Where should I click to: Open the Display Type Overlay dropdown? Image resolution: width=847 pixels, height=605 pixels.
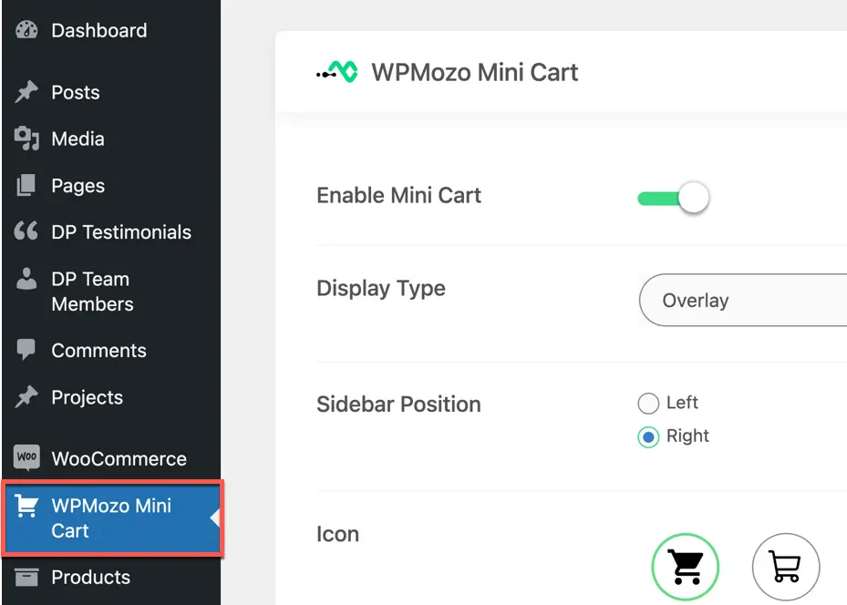(743, 300)
